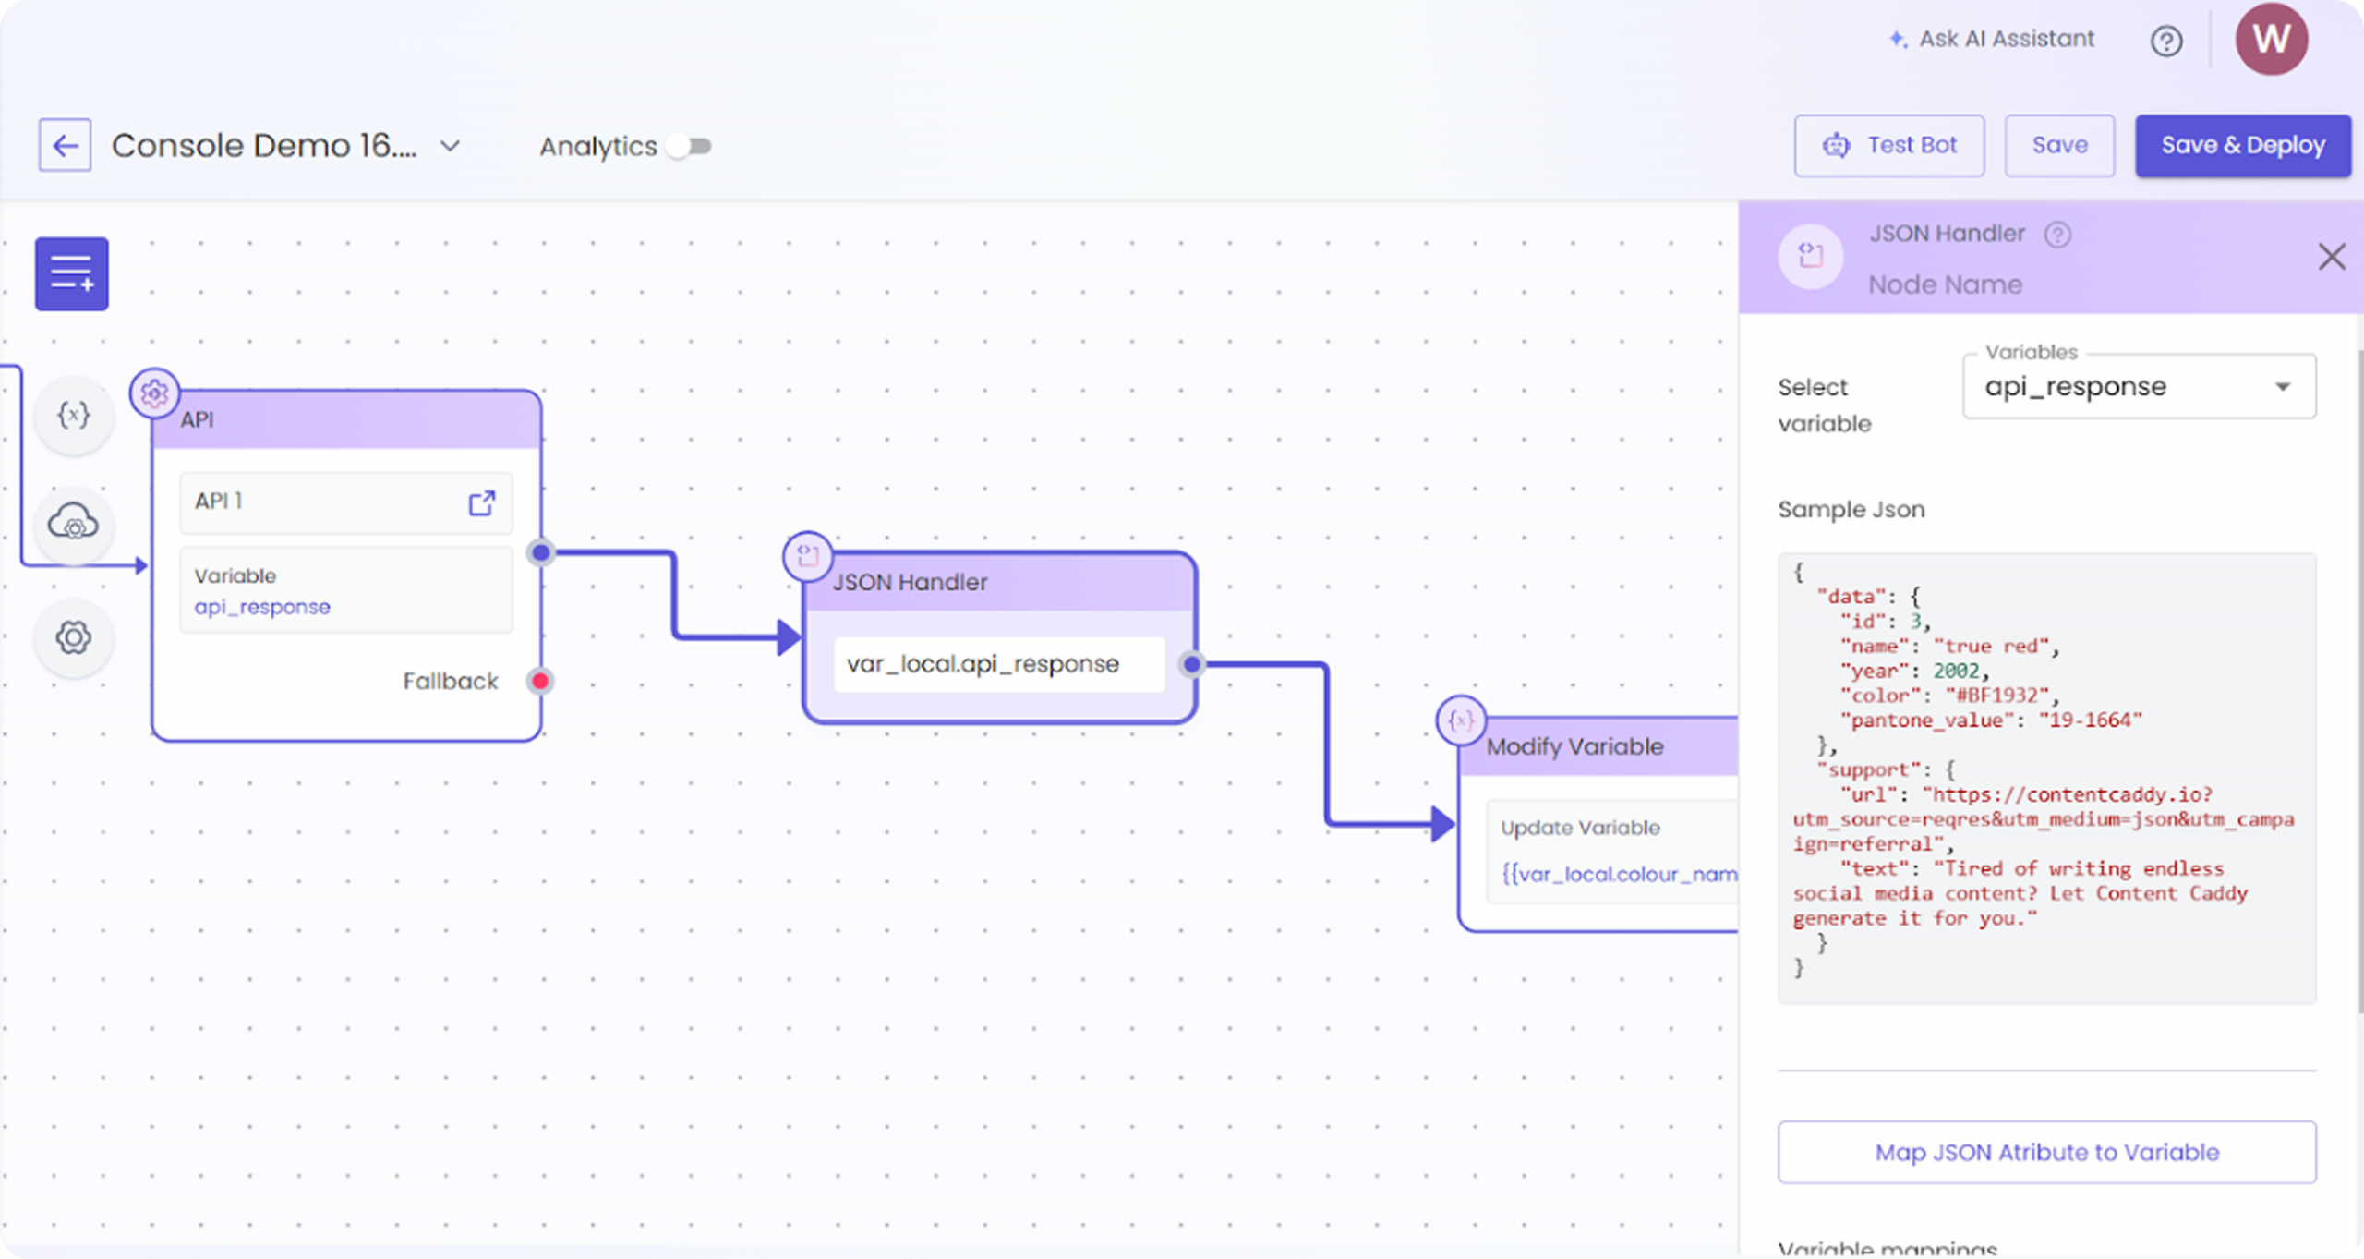Click the JSON Handler output connector dot
The height and width of the screenshot is (1259, 2364).
1192,664
